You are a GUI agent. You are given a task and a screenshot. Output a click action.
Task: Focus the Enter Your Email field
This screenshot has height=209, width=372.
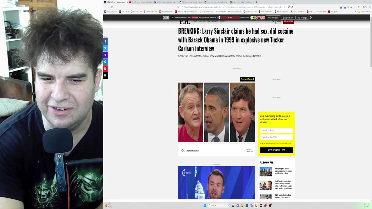point(276,130)
